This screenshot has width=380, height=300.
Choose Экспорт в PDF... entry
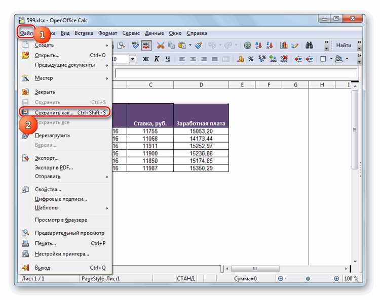point(65,167)
